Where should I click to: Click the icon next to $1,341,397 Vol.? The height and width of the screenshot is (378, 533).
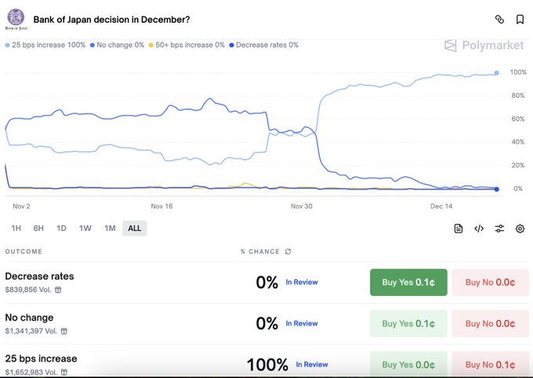(x=64, y=331)
